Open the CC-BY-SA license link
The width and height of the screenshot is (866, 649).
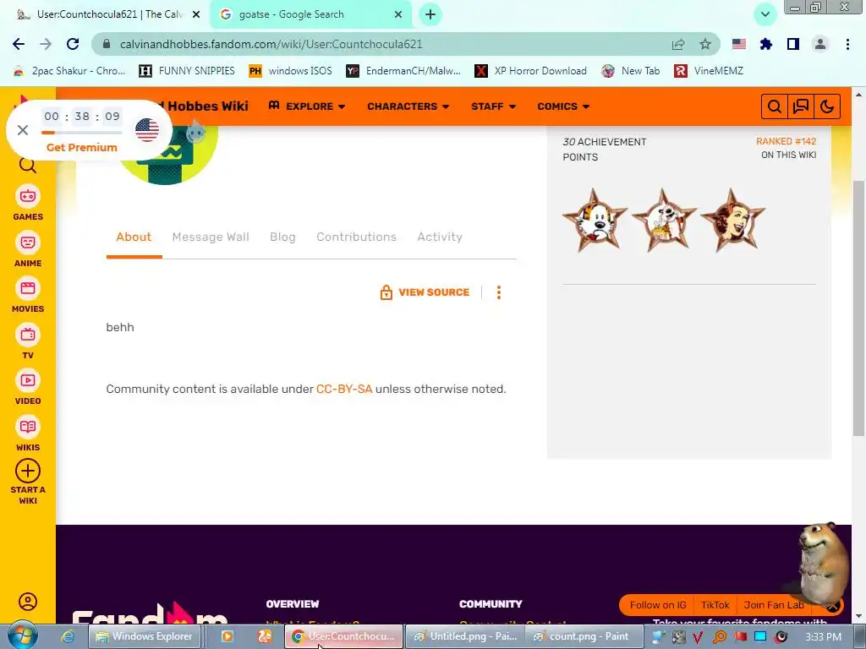(x=344, y=389)
